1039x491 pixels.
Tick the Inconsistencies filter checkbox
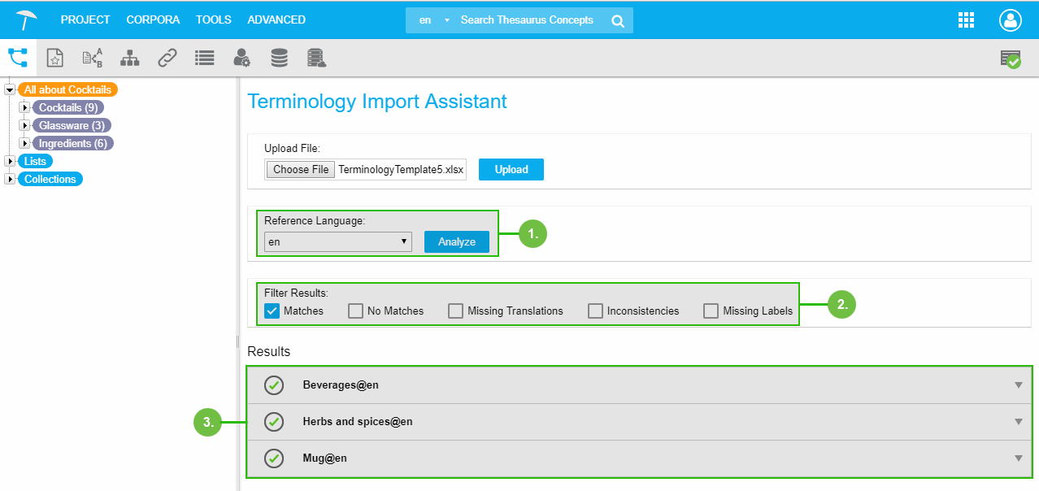595,311
